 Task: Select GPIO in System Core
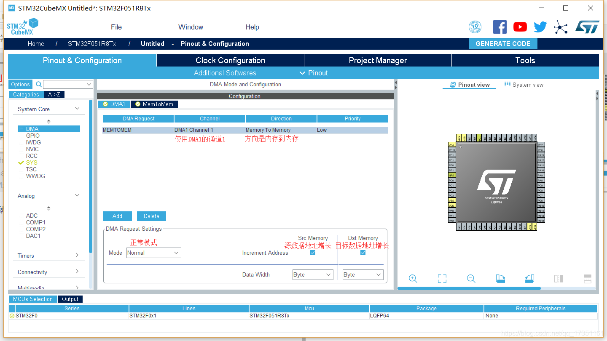(33, 136)
